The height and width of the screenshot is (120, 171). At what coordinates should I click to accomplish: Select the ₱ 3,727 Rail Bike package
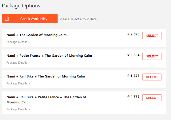click(x=152, y=77)
